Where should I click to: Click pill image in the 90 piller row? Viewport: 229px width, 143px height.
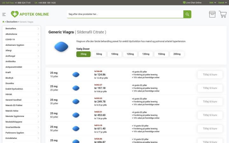76,129
